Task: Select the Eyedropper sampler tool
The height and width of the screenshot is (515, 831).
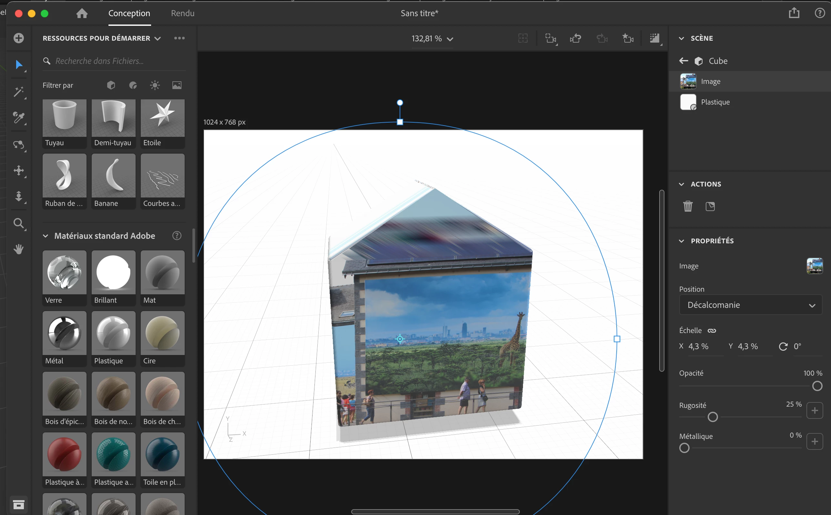Action: (x=19, y=118)
